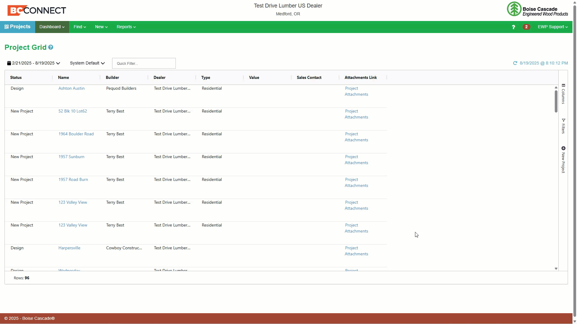Click New Project plus icon in sidebar
Image resolution: width=577 pixels, height=324 pixels.
[563, 148]
